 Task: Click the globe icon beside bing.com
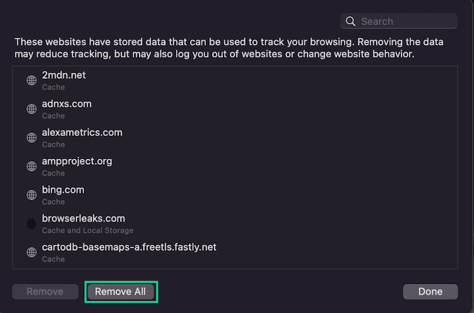pos(31,195)
